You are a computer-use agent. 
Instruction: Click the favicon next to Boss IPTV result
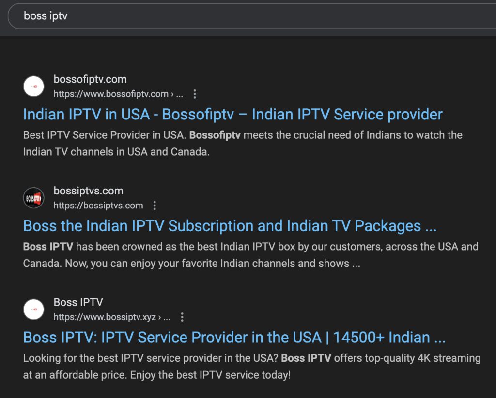34,309
